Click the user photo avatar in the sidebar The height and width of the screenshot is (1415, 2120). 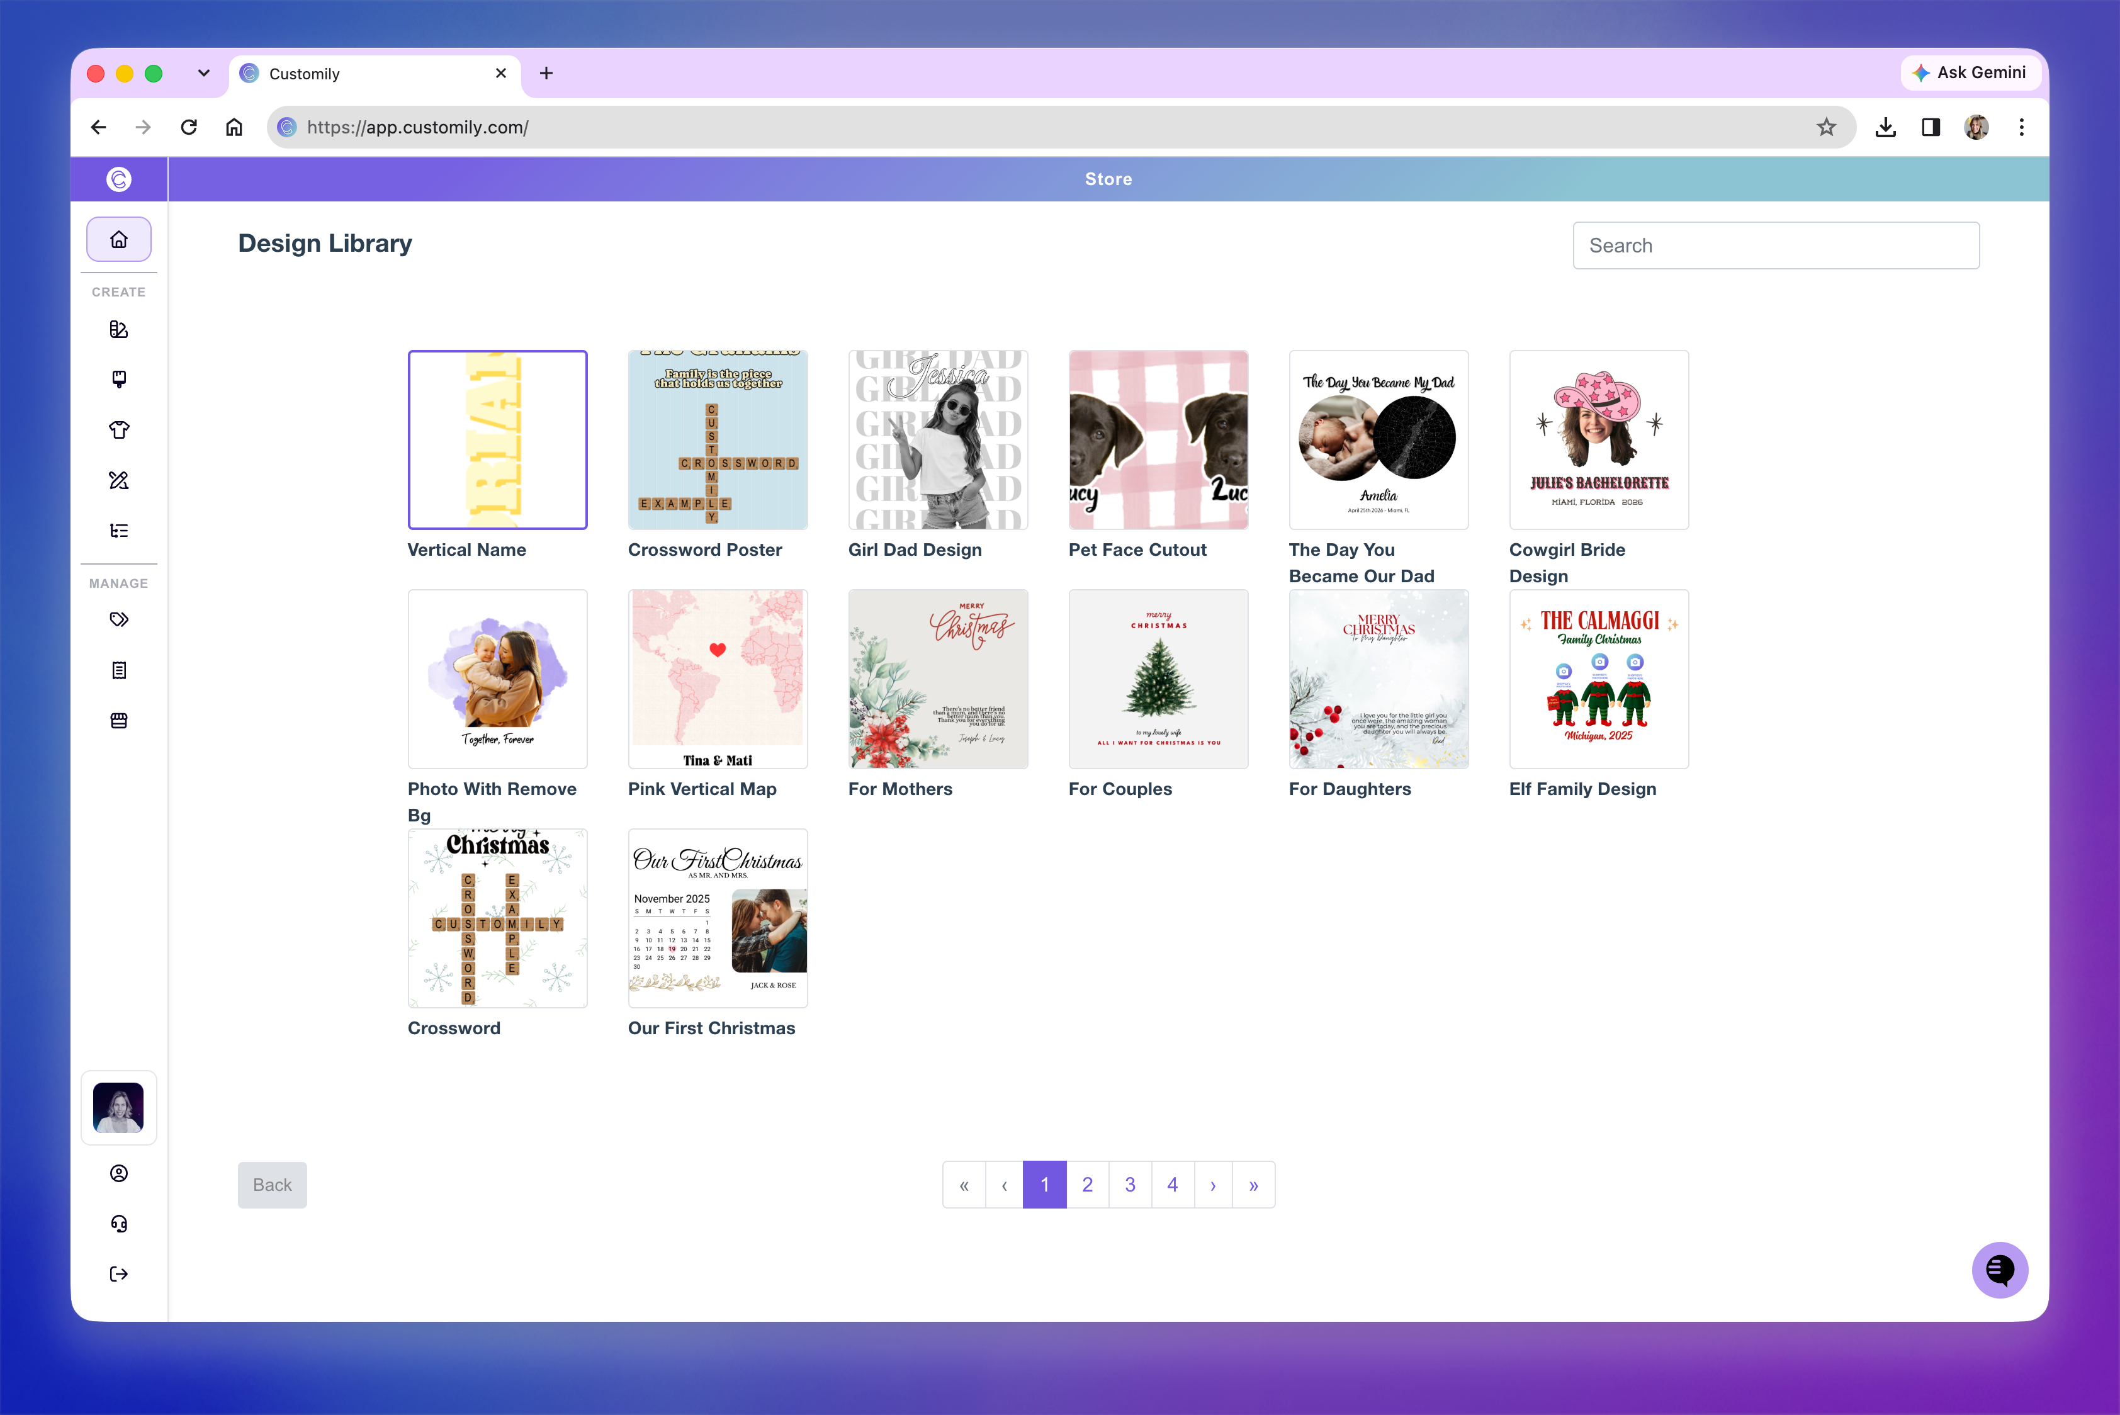tap(118, 1107)
